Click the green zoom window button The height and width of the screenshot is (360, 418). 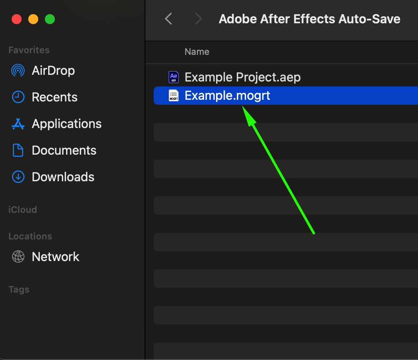(x=50, y=19)
